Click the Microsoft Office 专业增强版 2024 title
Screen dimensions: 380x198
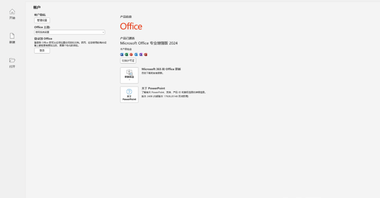point(149,43)
